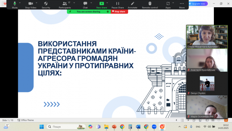232x131 pixels.
Task: Select Анастасія Куцолабська video thumbnail
Action: coord(207,60)
